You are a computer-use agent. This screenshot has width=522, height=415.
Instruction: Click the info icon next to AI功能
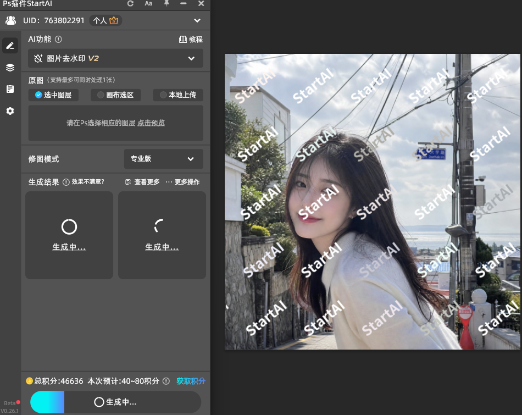click(x=58, y=40)
